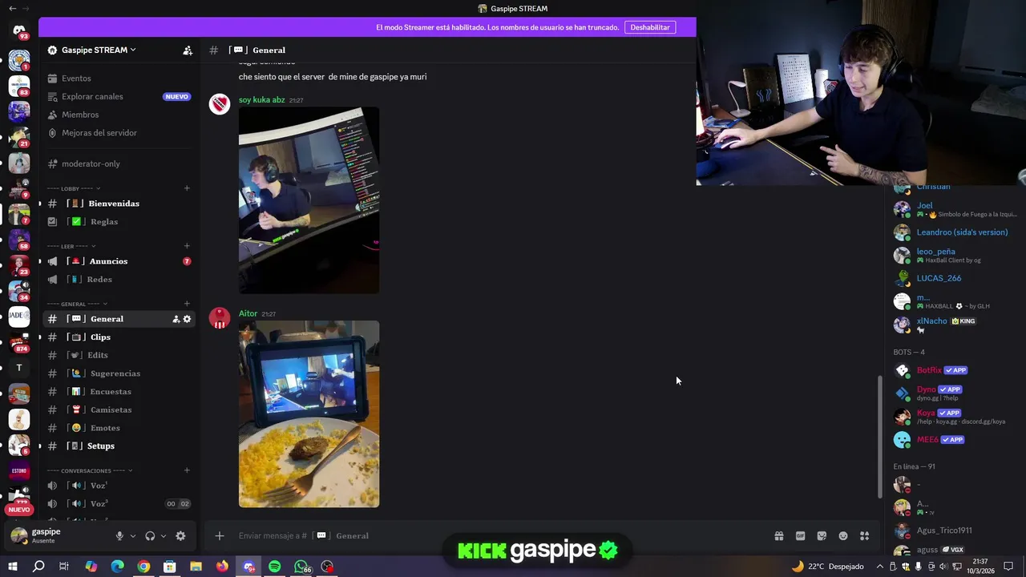1026x577 pixels.
Task: Open Firefox from the taskbar
Action: click(222, 567)
